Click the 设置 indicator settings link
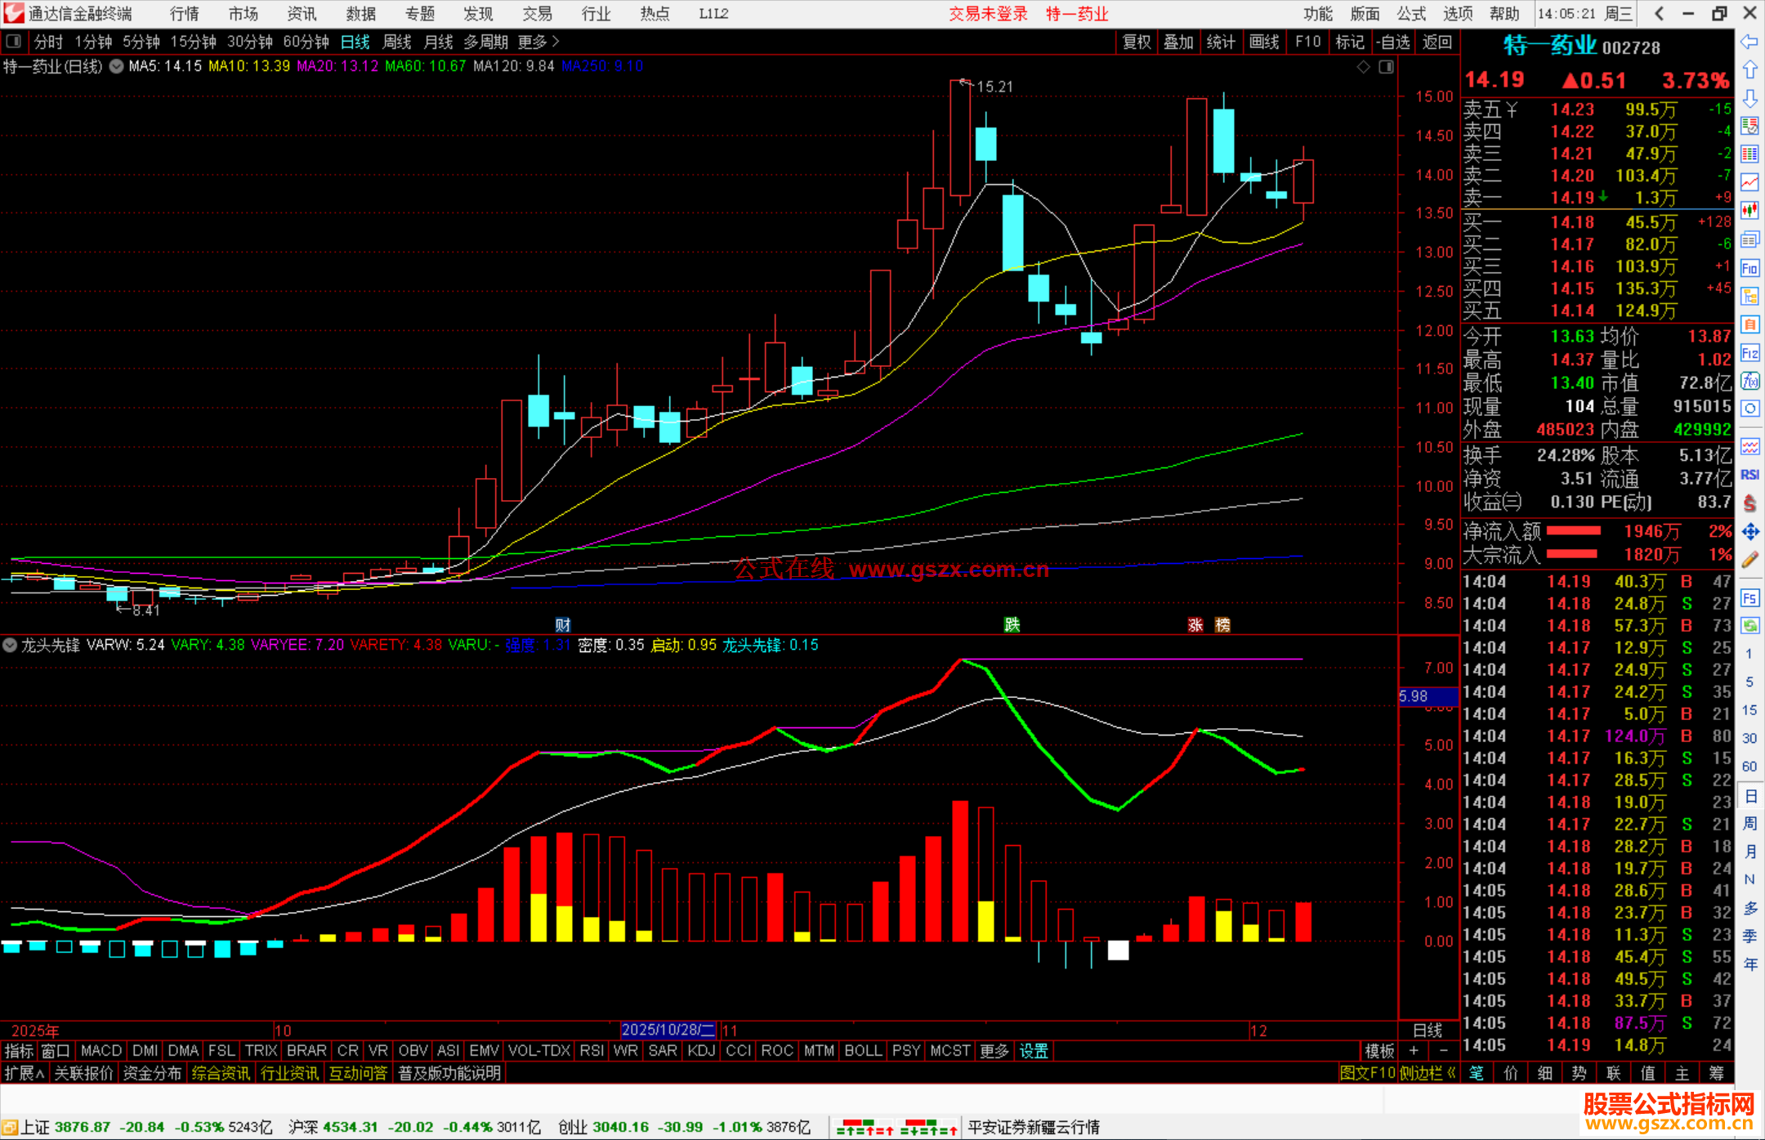 tap(1033, 1051)
